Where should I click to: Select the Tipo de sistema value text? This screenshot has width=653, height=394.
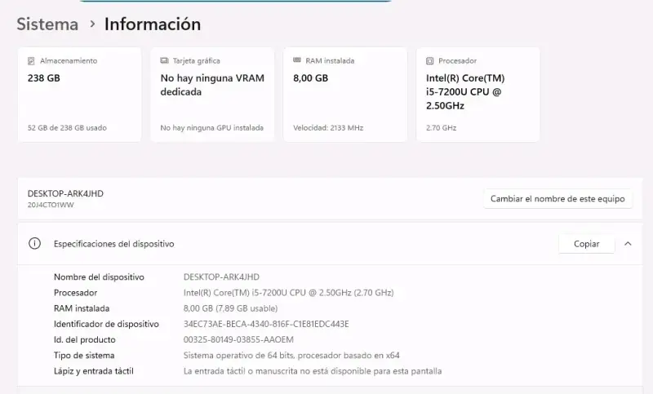pos(291,356)
